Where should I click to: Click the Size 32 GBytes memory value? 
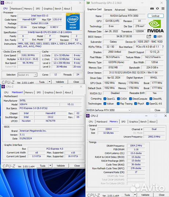tap(108, 133)
